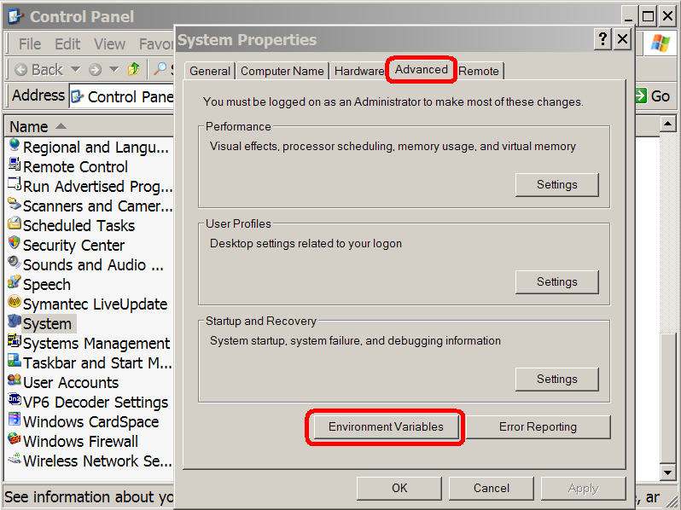Click the dialog help question mark button
Viewport: 681px width, 510px height.
(602, 39)
